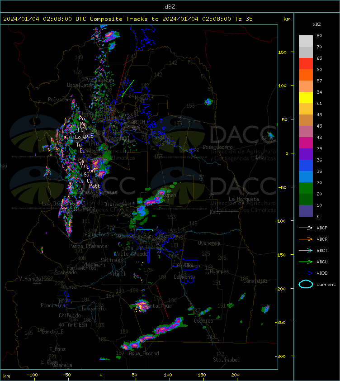This screenshot has width=340, height=381.
Task: Pick the lightest gray swatch atop the legend
Action: pyautogui.click(x=306, y=41)
